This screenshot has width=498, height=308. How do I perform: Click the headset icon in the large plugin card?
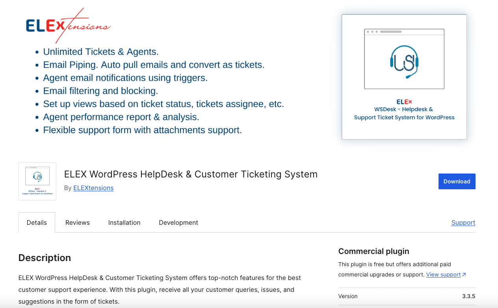404,62
